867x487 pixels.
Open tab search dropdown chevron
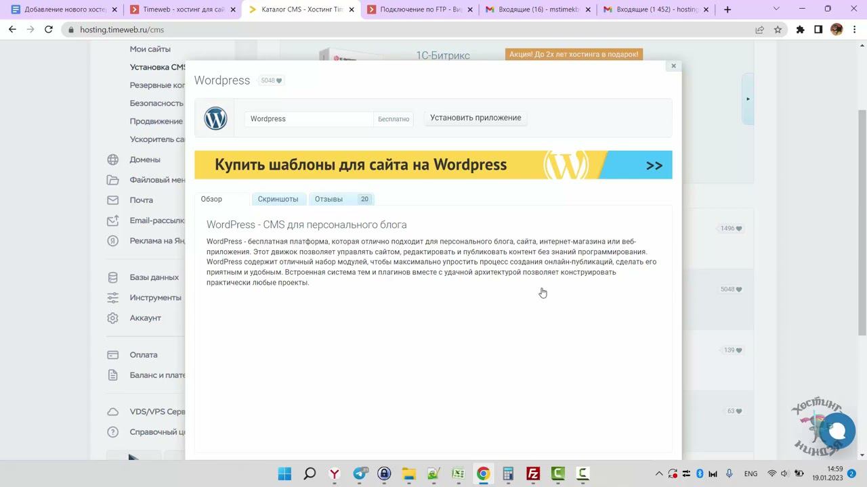pyautogui.click(x=776, y=9)
